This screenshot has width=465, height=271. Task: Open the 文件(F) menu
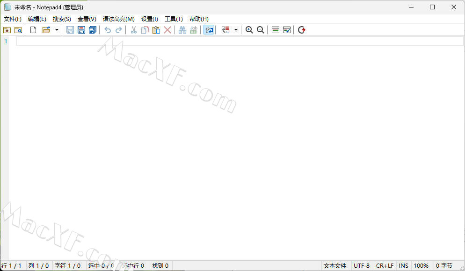point(13,19)
